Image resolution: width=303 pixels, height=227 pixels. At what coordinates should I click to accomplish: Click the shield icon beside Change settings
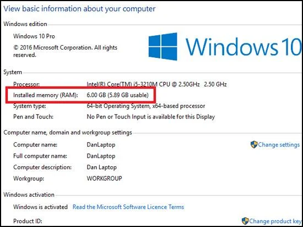(254, 144)
